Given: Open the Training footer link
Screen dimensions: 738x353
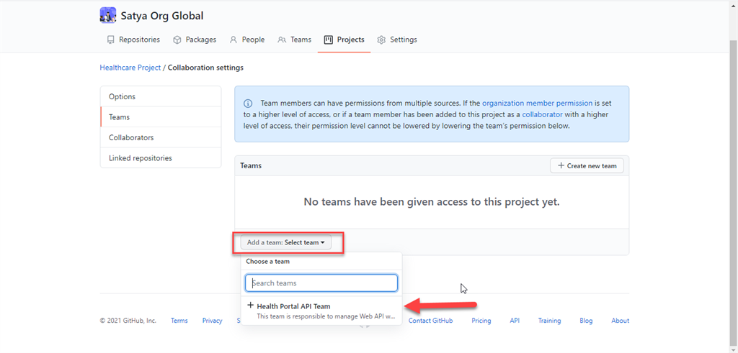Looking at the screenshot, I should point(549,321).
